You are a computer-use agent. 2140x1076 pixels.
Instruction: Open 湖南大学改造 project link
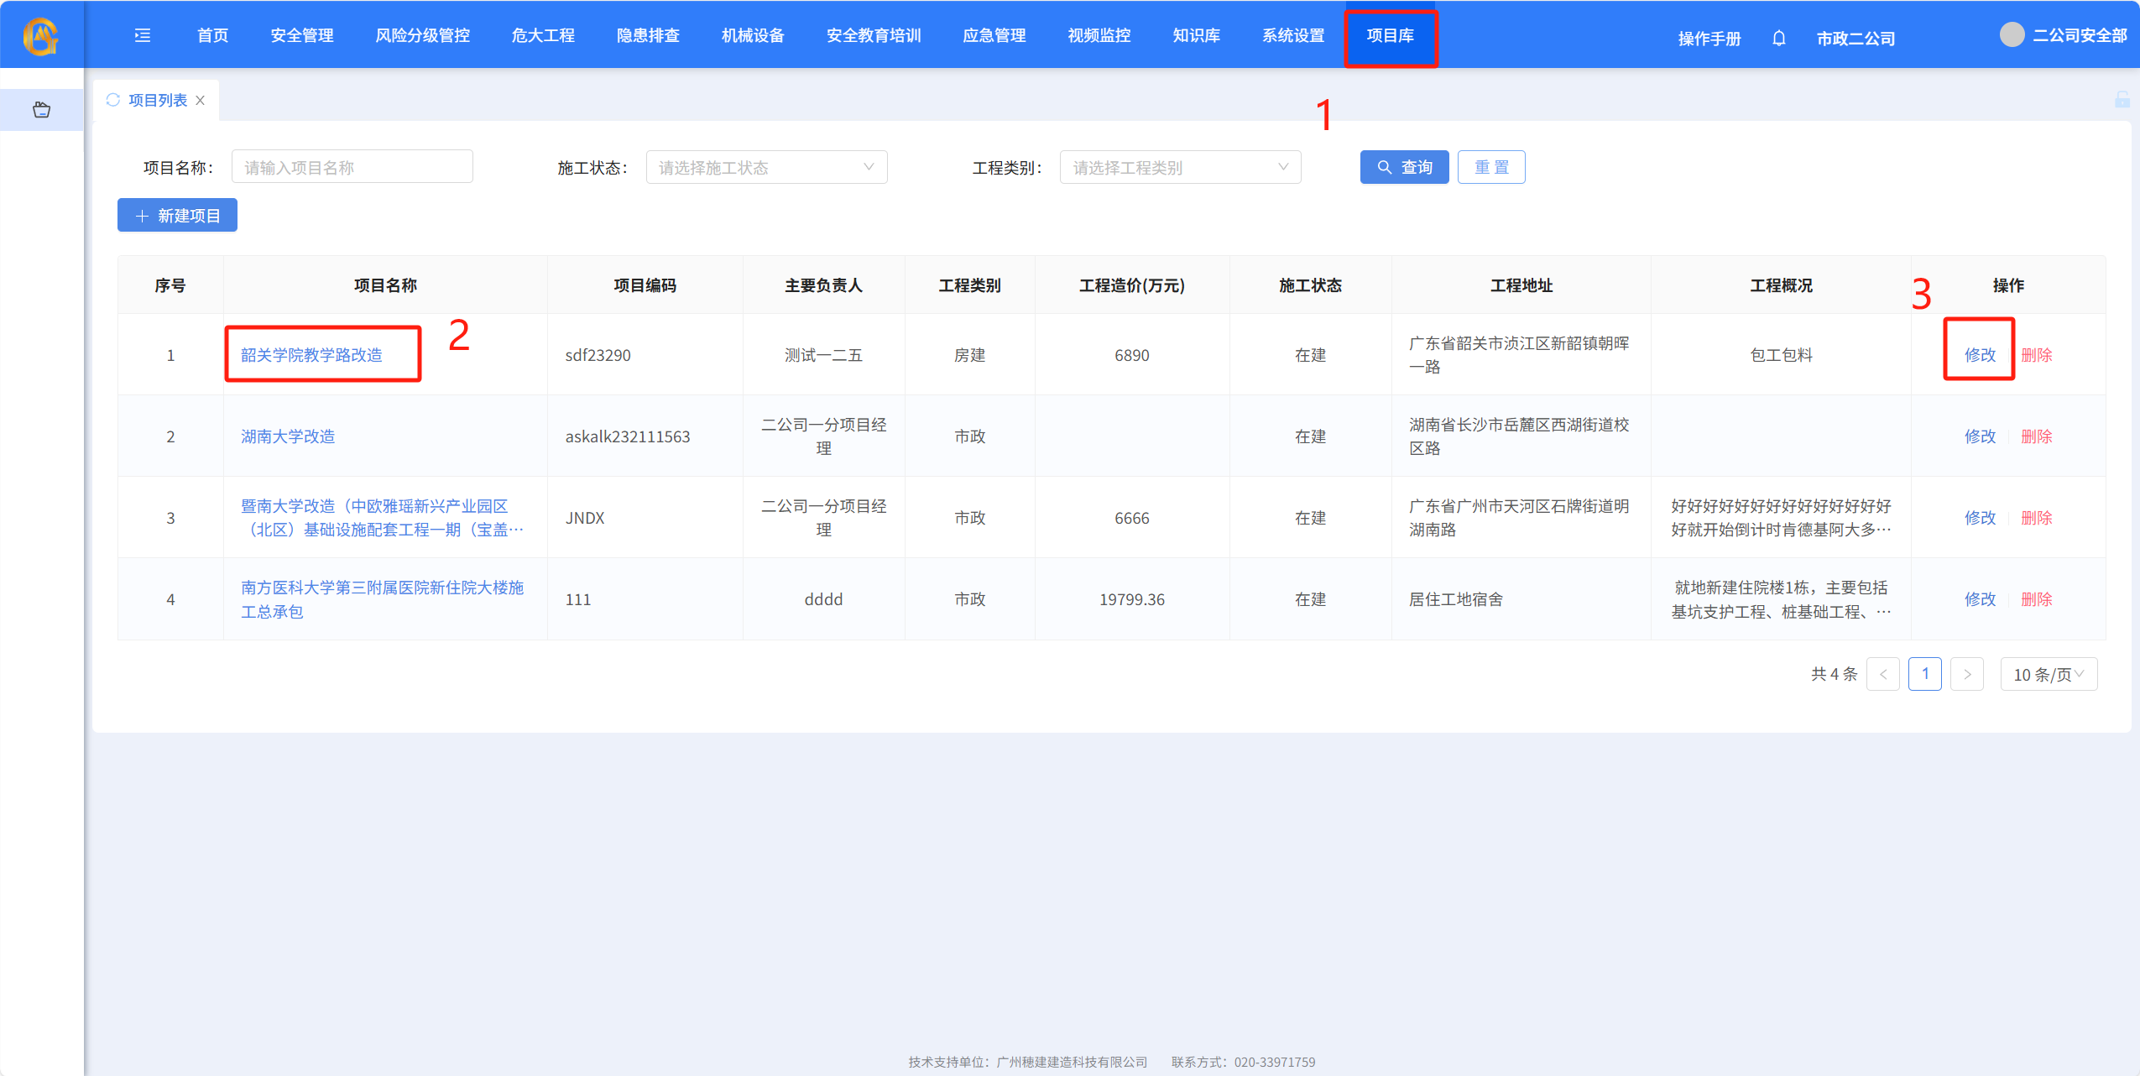(x=288, y=436)
